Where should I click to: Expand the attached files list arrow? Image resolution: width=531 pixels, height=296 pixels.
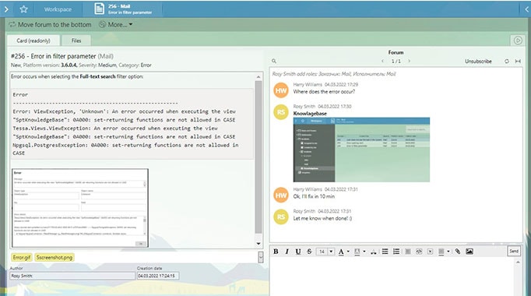pos(261,257)
